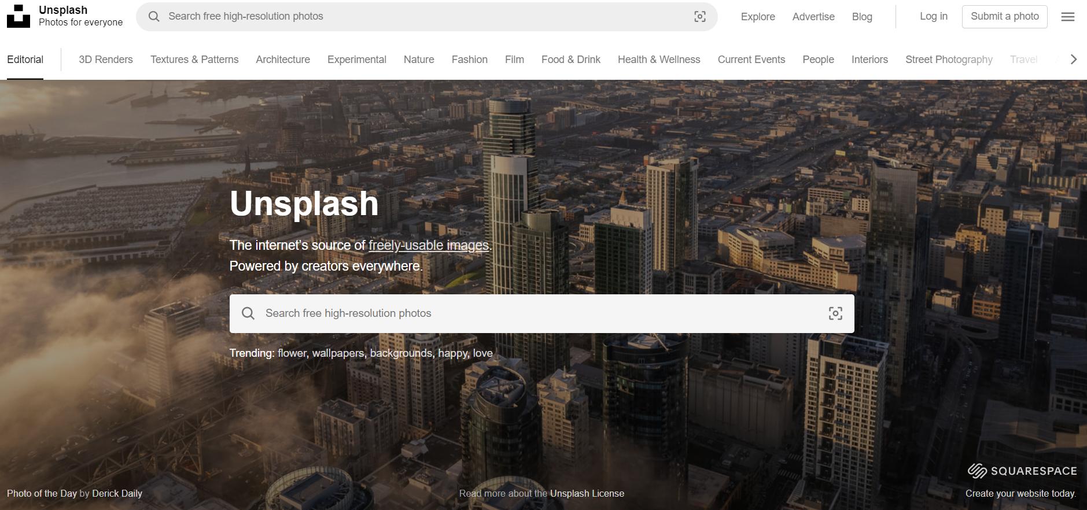Go to the Current Events topic
Image resolution: width=1087 pixels, height=510 pixels.
[751, 60]
